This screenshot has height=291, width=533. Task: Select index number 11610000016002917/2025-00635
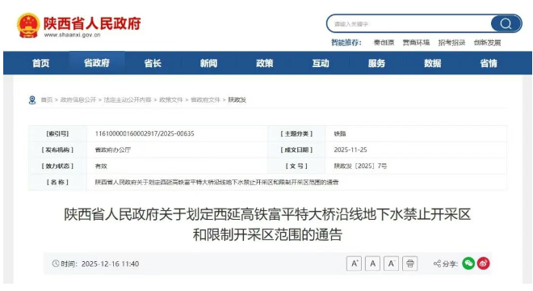[x=145, y=133]
